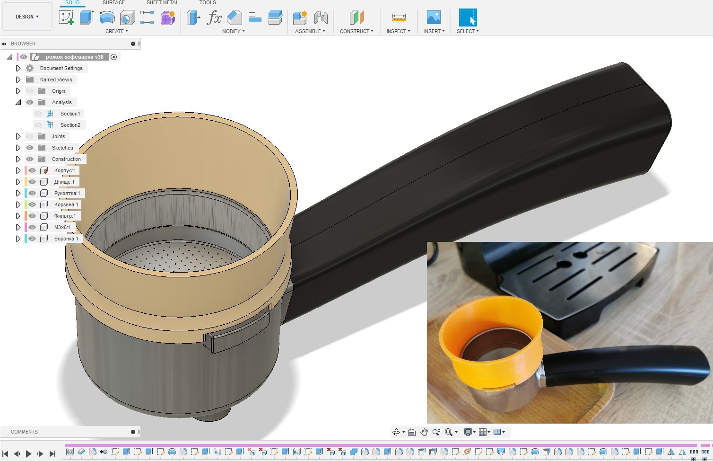
Task: Toggle visibility of Analysis folder
Action: pos(30,102)
